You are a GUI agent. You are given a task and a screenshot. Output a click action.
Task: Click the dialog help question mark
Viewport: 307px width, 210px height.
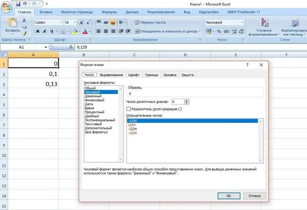point(247,65)
